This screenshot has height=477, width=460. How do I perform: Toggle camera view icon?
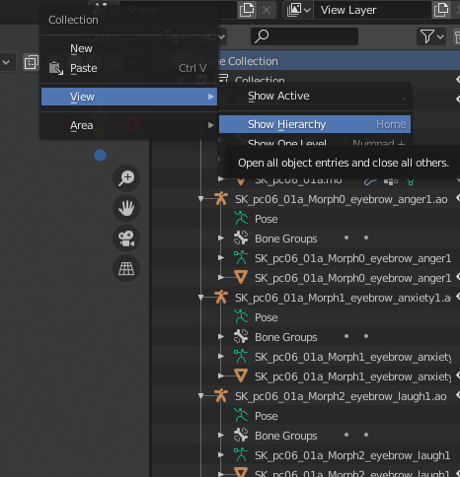(x=126, y=238)
